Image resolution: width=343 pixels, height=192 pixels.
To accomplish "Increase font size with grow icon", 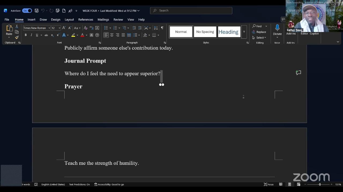I will 64,28.
